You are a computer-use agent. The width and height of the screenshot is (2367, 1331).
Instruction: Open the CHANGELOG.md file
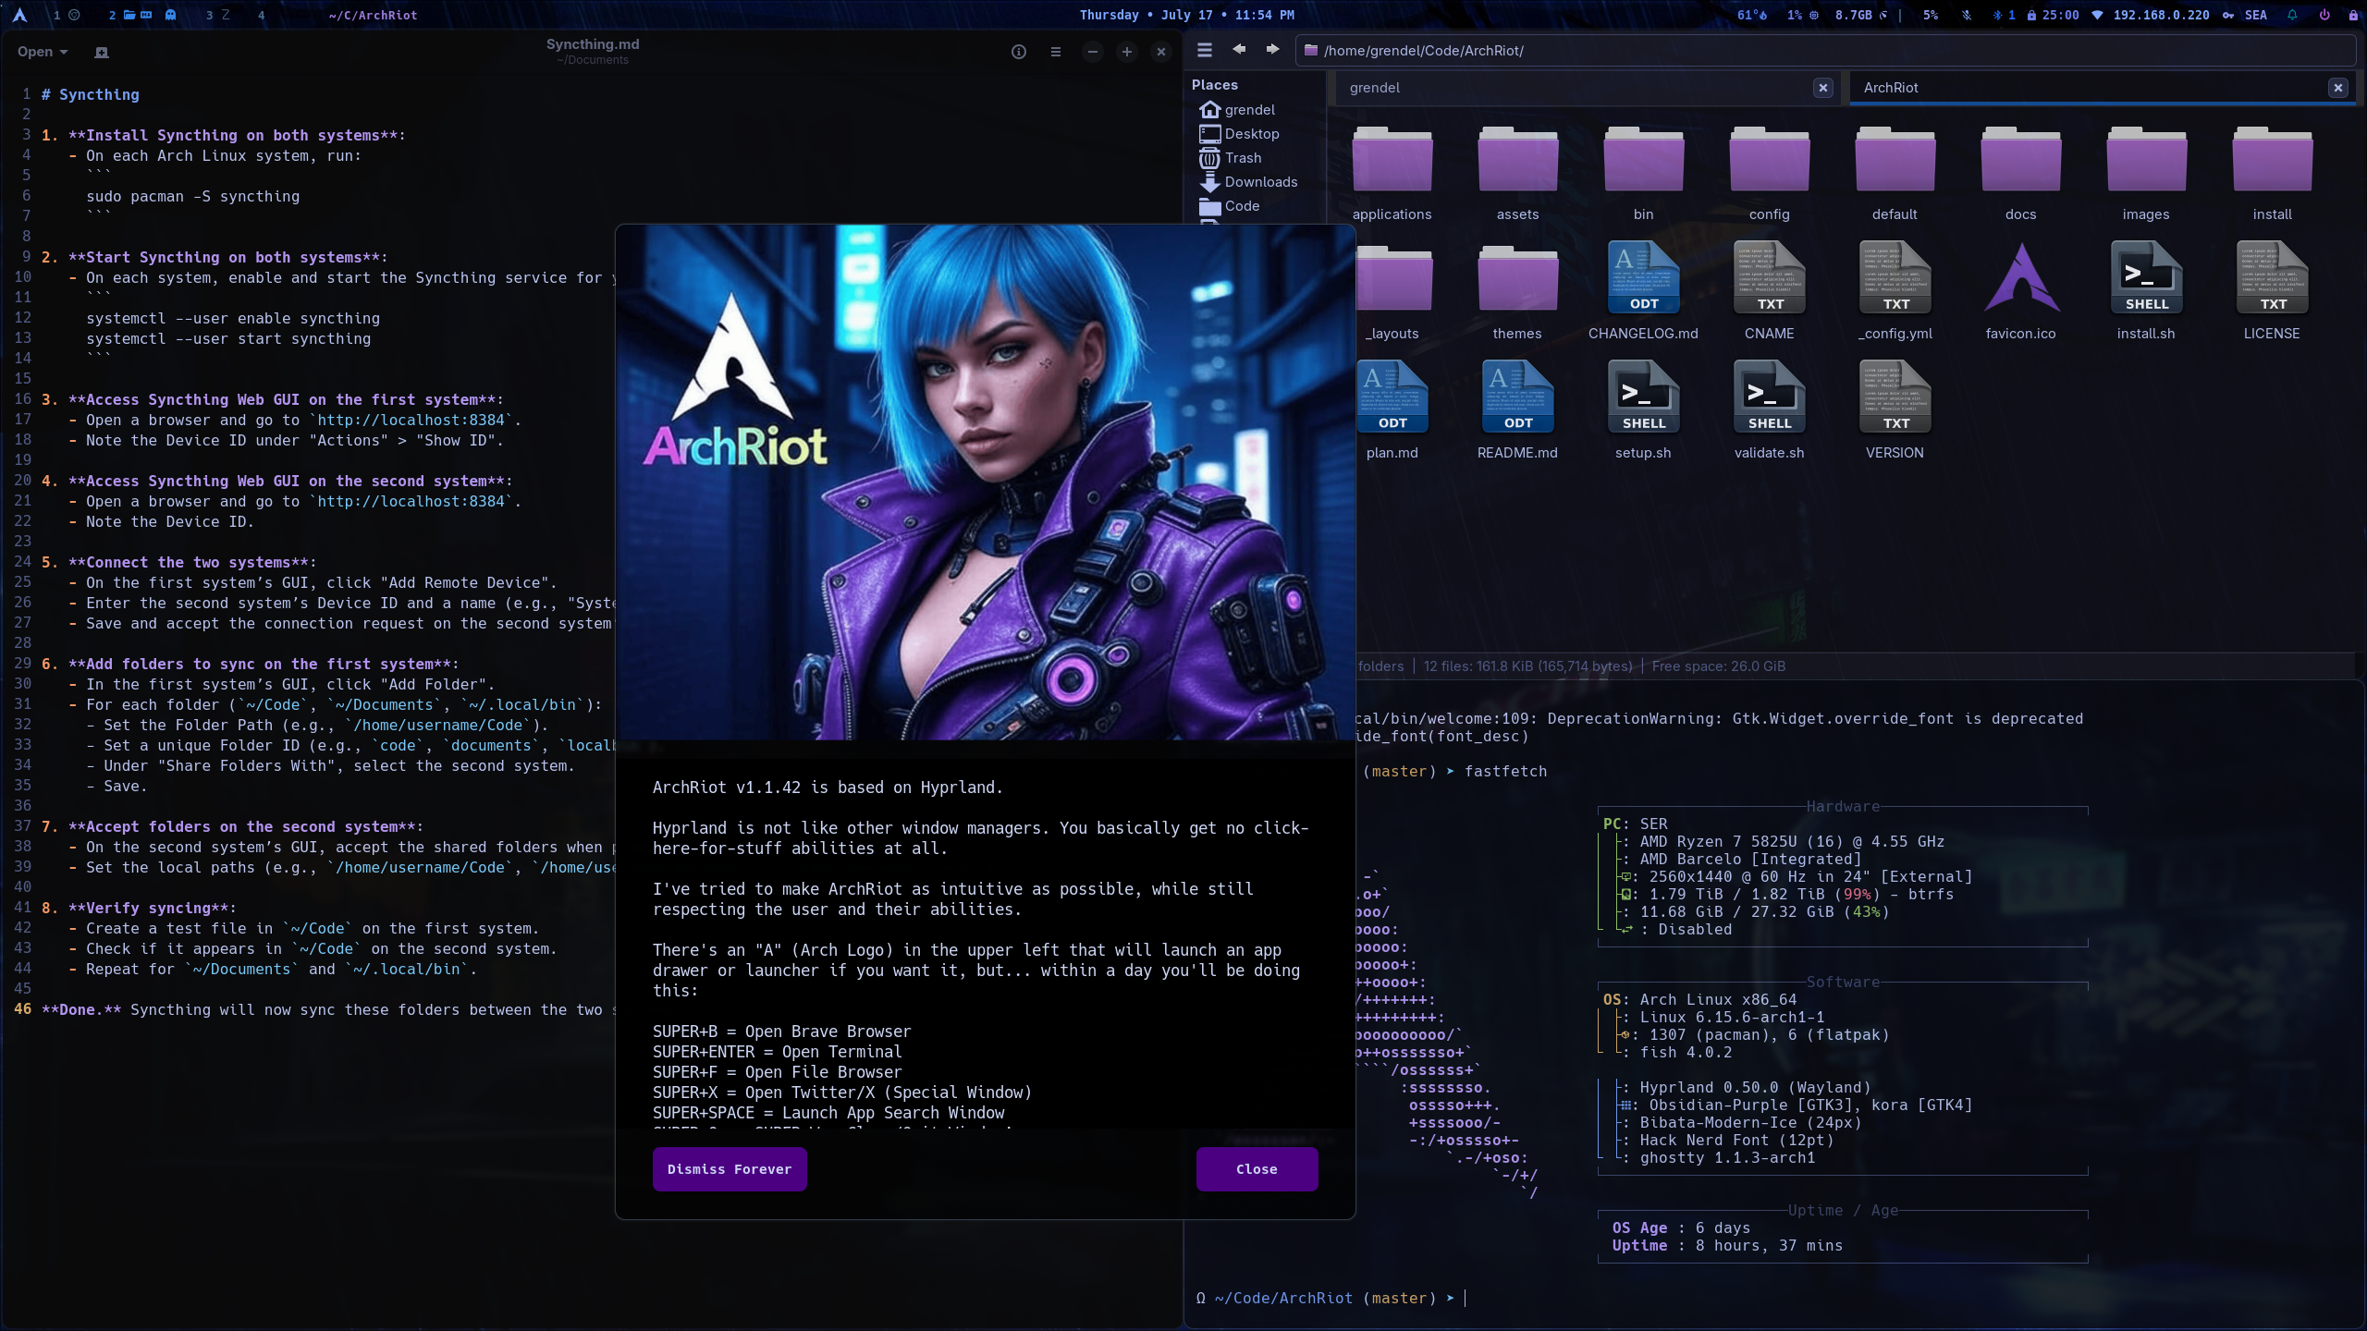(x=1643, y=290)
